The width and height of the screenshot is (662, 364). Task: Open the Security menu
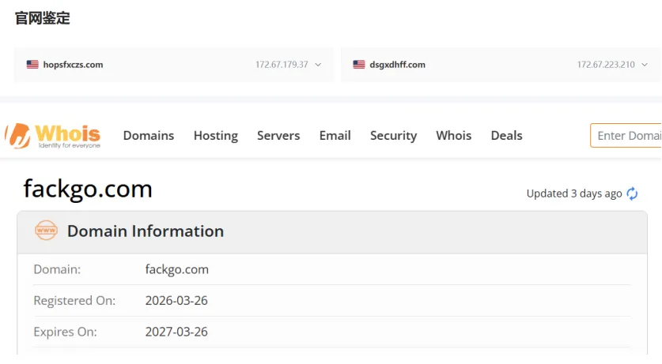(x=394, y=136)
